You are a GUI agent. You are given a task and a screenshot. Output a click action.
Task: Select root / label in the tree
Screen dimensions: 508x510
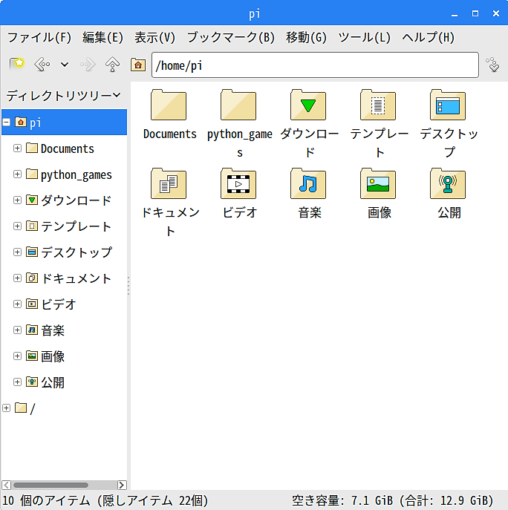tap(32, 408)
